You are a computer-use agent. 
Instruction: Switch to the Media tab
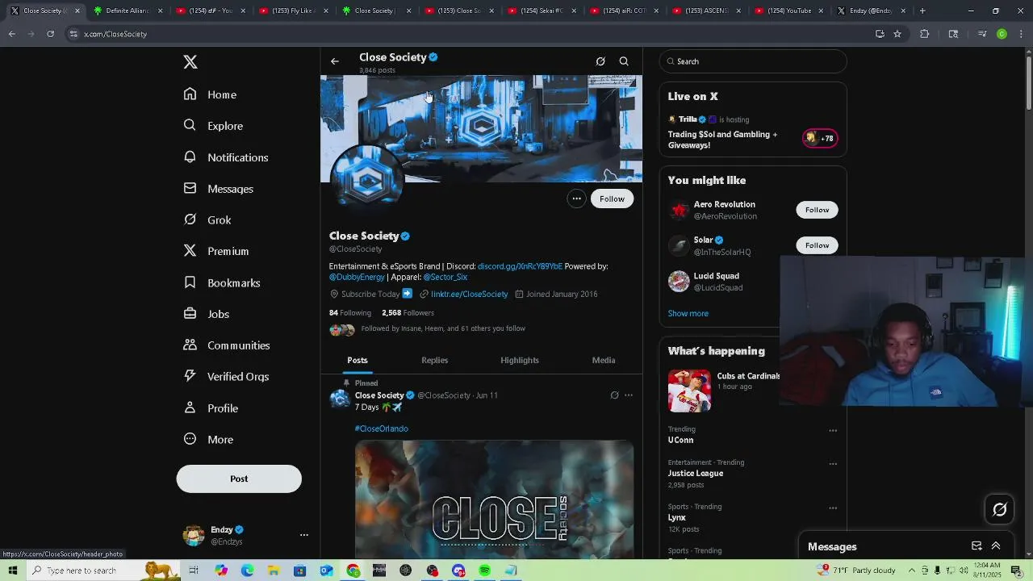pyautogui.click(x=604, y=361)
